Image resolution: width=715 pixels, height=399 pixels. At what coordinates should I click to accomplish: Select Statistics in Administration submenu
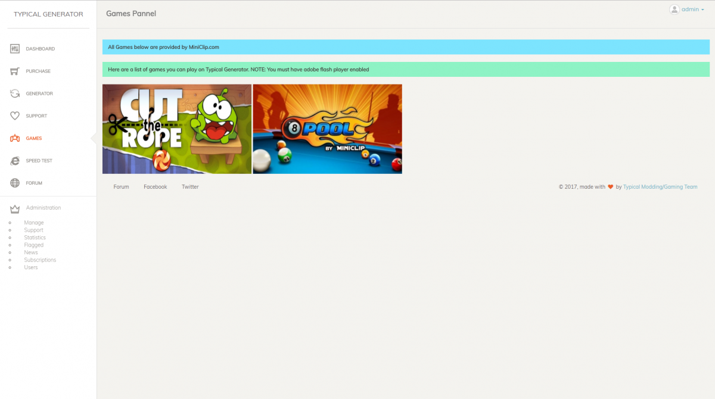(x=35, y=238)
